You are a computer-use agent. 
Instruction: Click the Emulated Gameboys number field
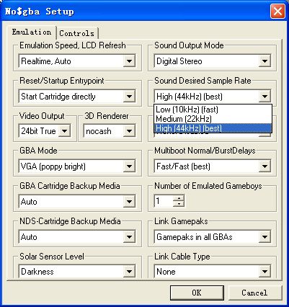tap(164, 201)
